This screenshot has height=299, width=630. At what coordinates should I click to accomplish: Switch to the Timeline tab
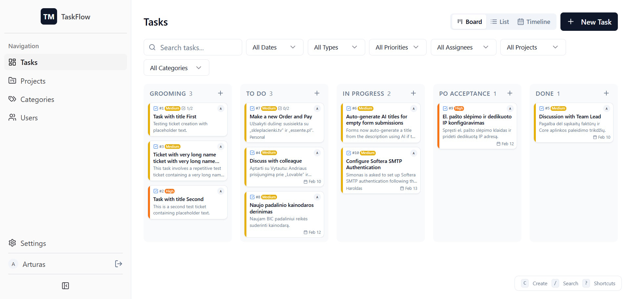pos(534,22)
